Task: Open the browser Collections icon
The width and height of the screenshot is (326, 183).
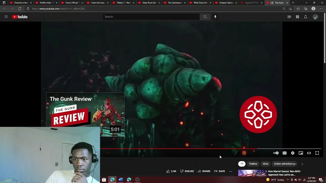Action: 306,9
